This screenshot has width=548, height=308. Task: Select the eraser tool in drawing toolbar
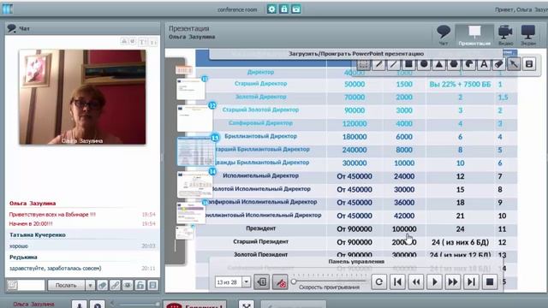499,64
